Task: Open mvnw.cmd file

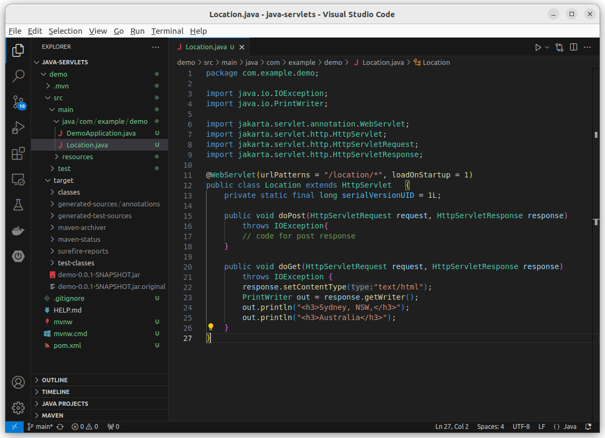Action: [x=99, y=333]
